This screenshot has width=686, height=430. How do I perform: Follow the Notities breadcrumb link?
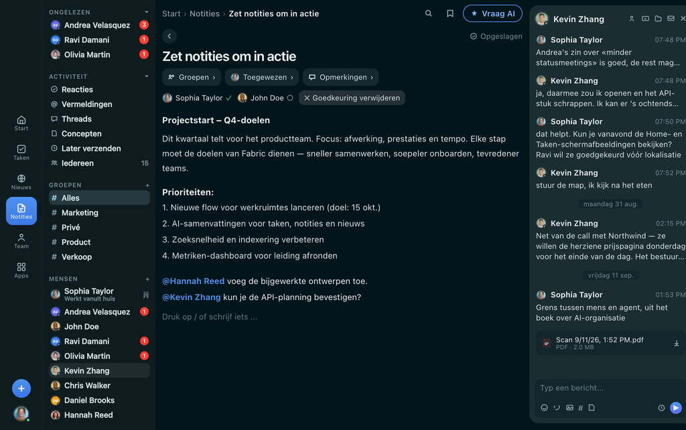204,13
